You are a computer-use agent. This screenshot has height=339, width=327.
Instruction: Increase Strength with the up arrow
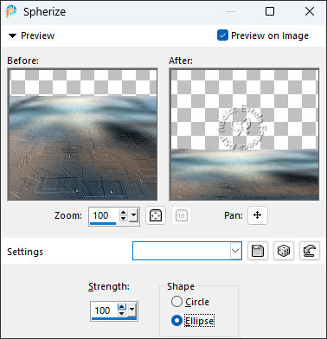point(122,307)
